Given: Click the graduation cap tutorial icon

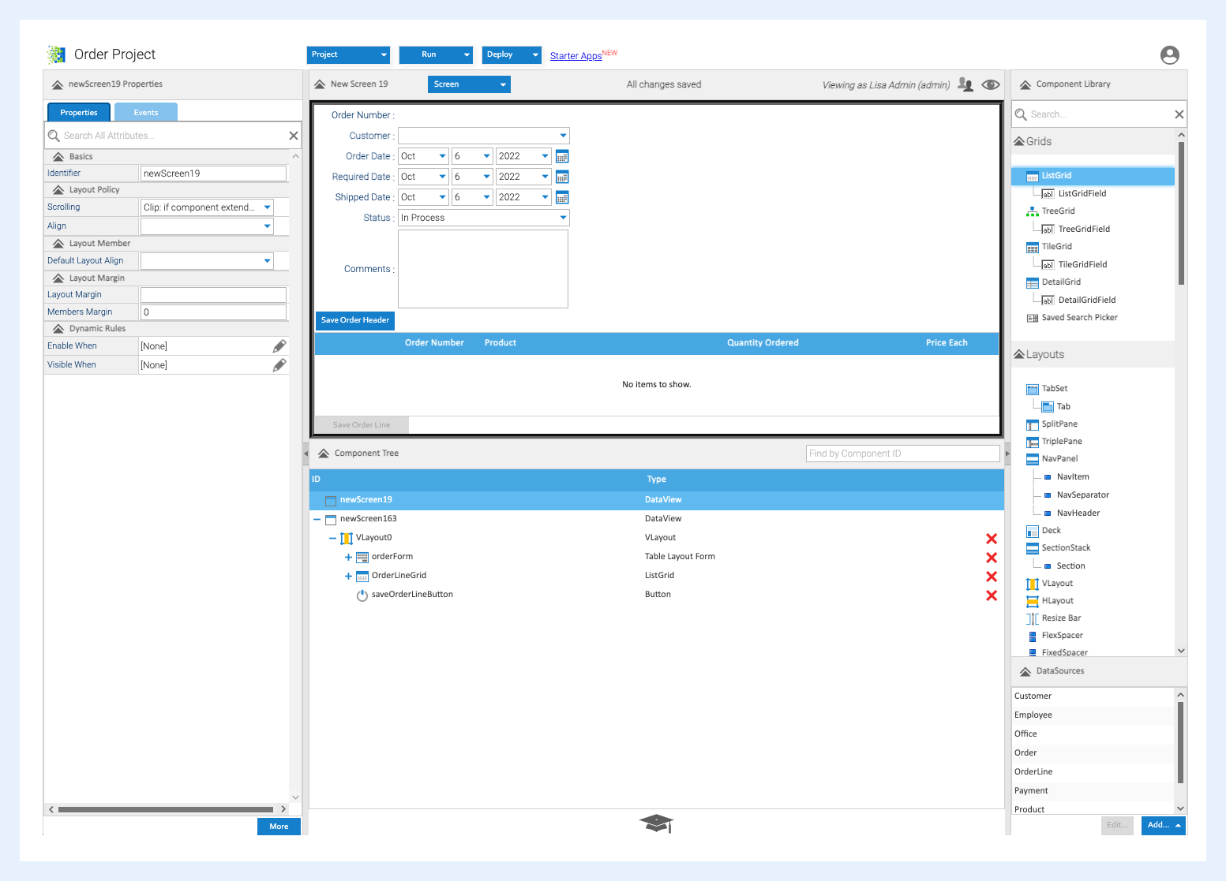Looking at the screenshot, I should tap(656, 823).
